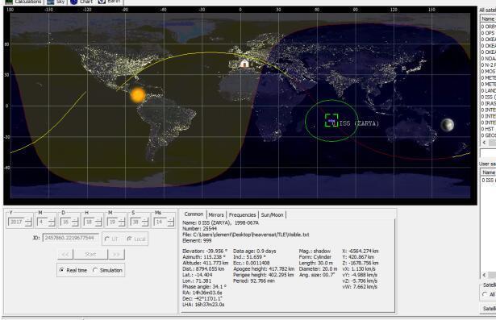Switch to the Sky tab
This screenshot has height=320, width=496.
tap(56, 2)
